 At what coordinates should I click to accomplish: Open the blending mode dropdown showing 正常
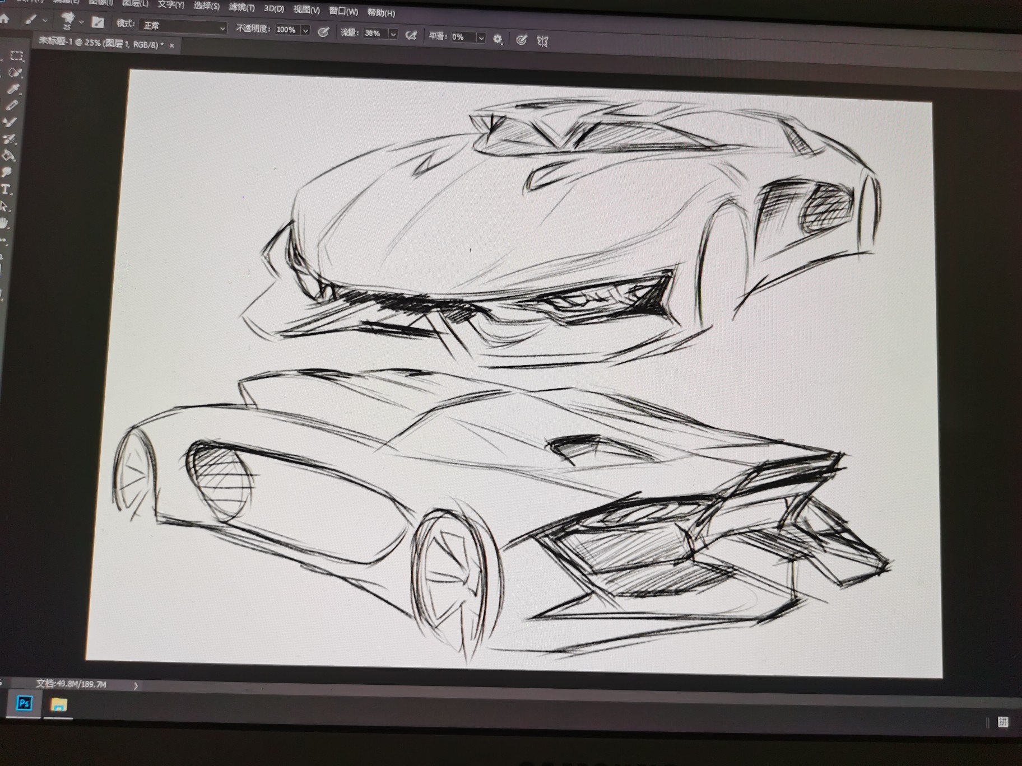pos(179,27)
